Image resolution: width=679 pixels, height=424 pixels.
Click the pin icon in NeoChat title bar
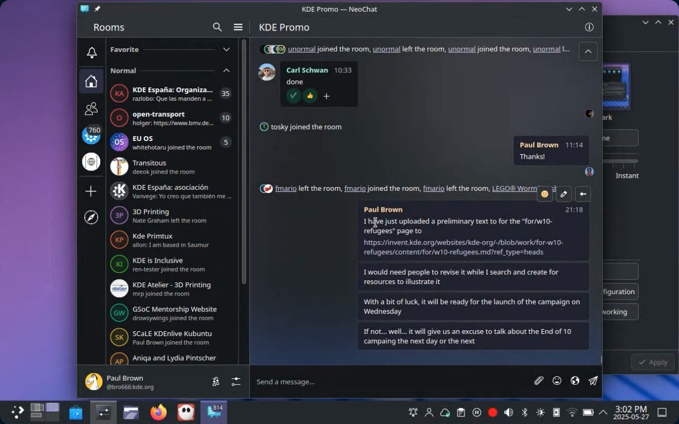pos(97,9)
